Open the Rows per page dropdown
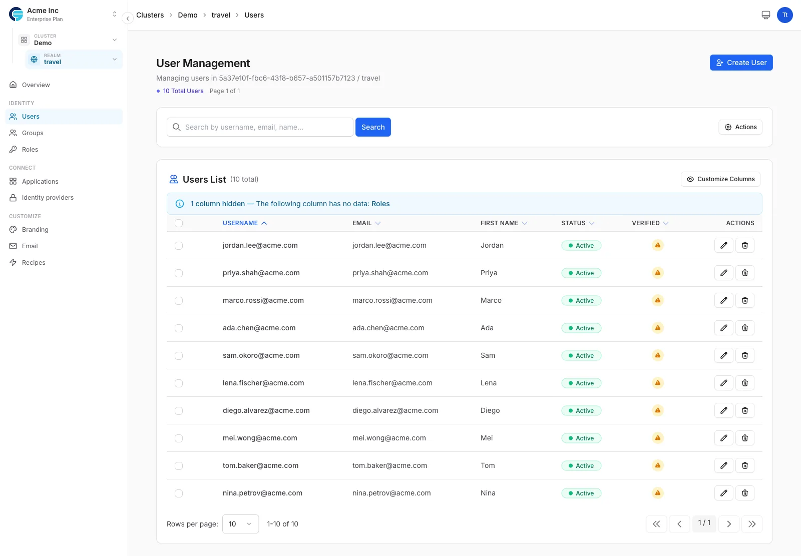Viewport: 801px width, 556px height. [240, 524]
